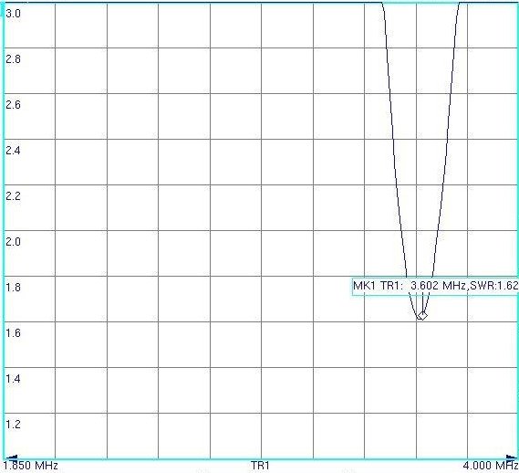
Task: Click the SWR:1.62 value in marker readout
Action: coord(493,286)
